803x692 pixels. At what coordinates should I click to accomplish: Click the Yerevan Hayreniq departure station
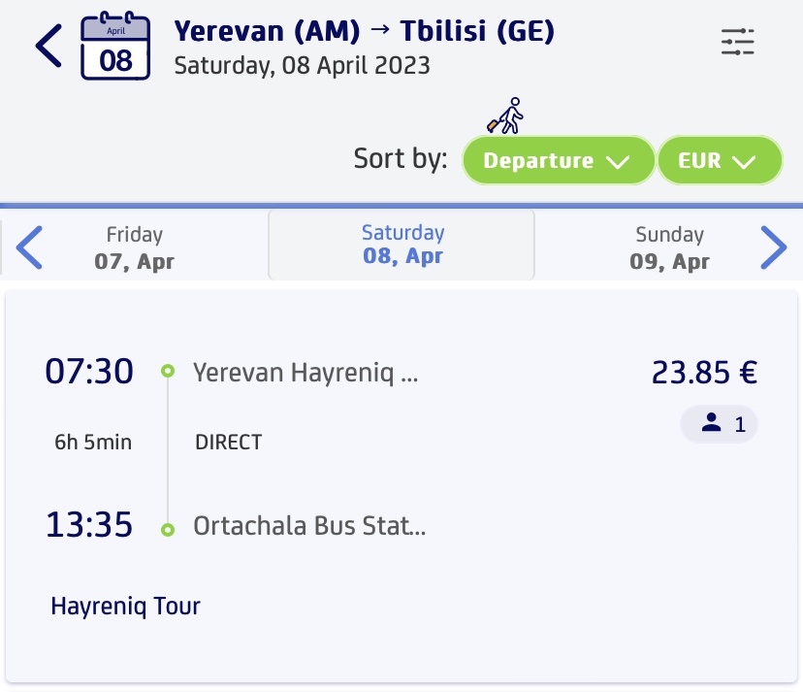pyautogui.click(x=305, y=373)
